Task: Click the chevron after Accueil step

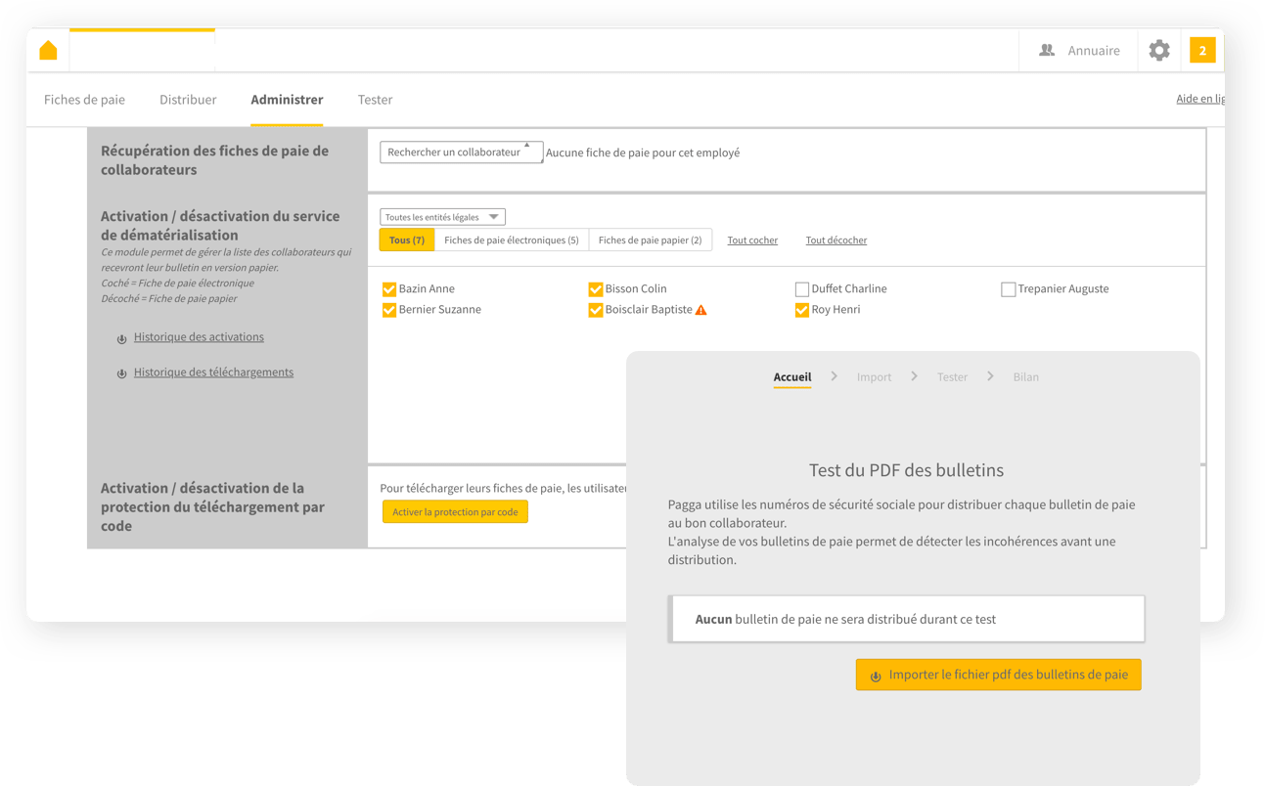Action: click(x=834, y=376)
